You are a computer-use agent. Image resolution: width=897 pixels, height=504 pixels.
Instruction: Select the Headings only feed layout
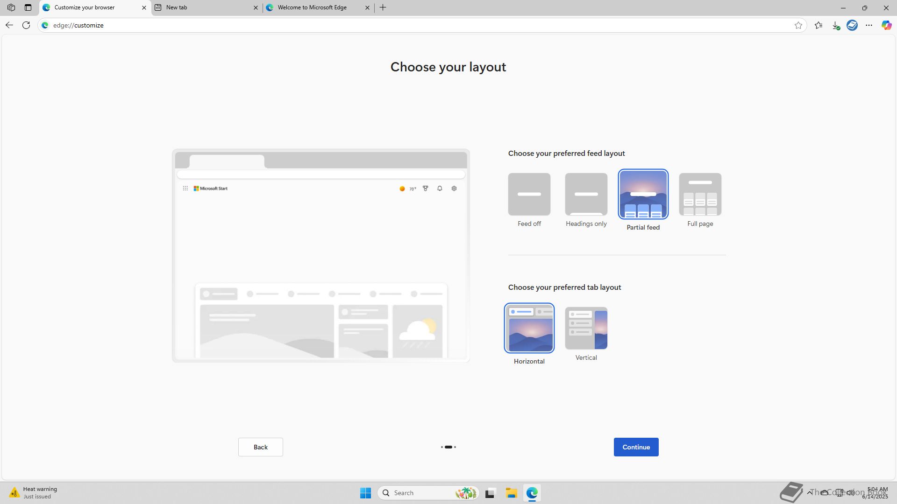coord(586,194)
